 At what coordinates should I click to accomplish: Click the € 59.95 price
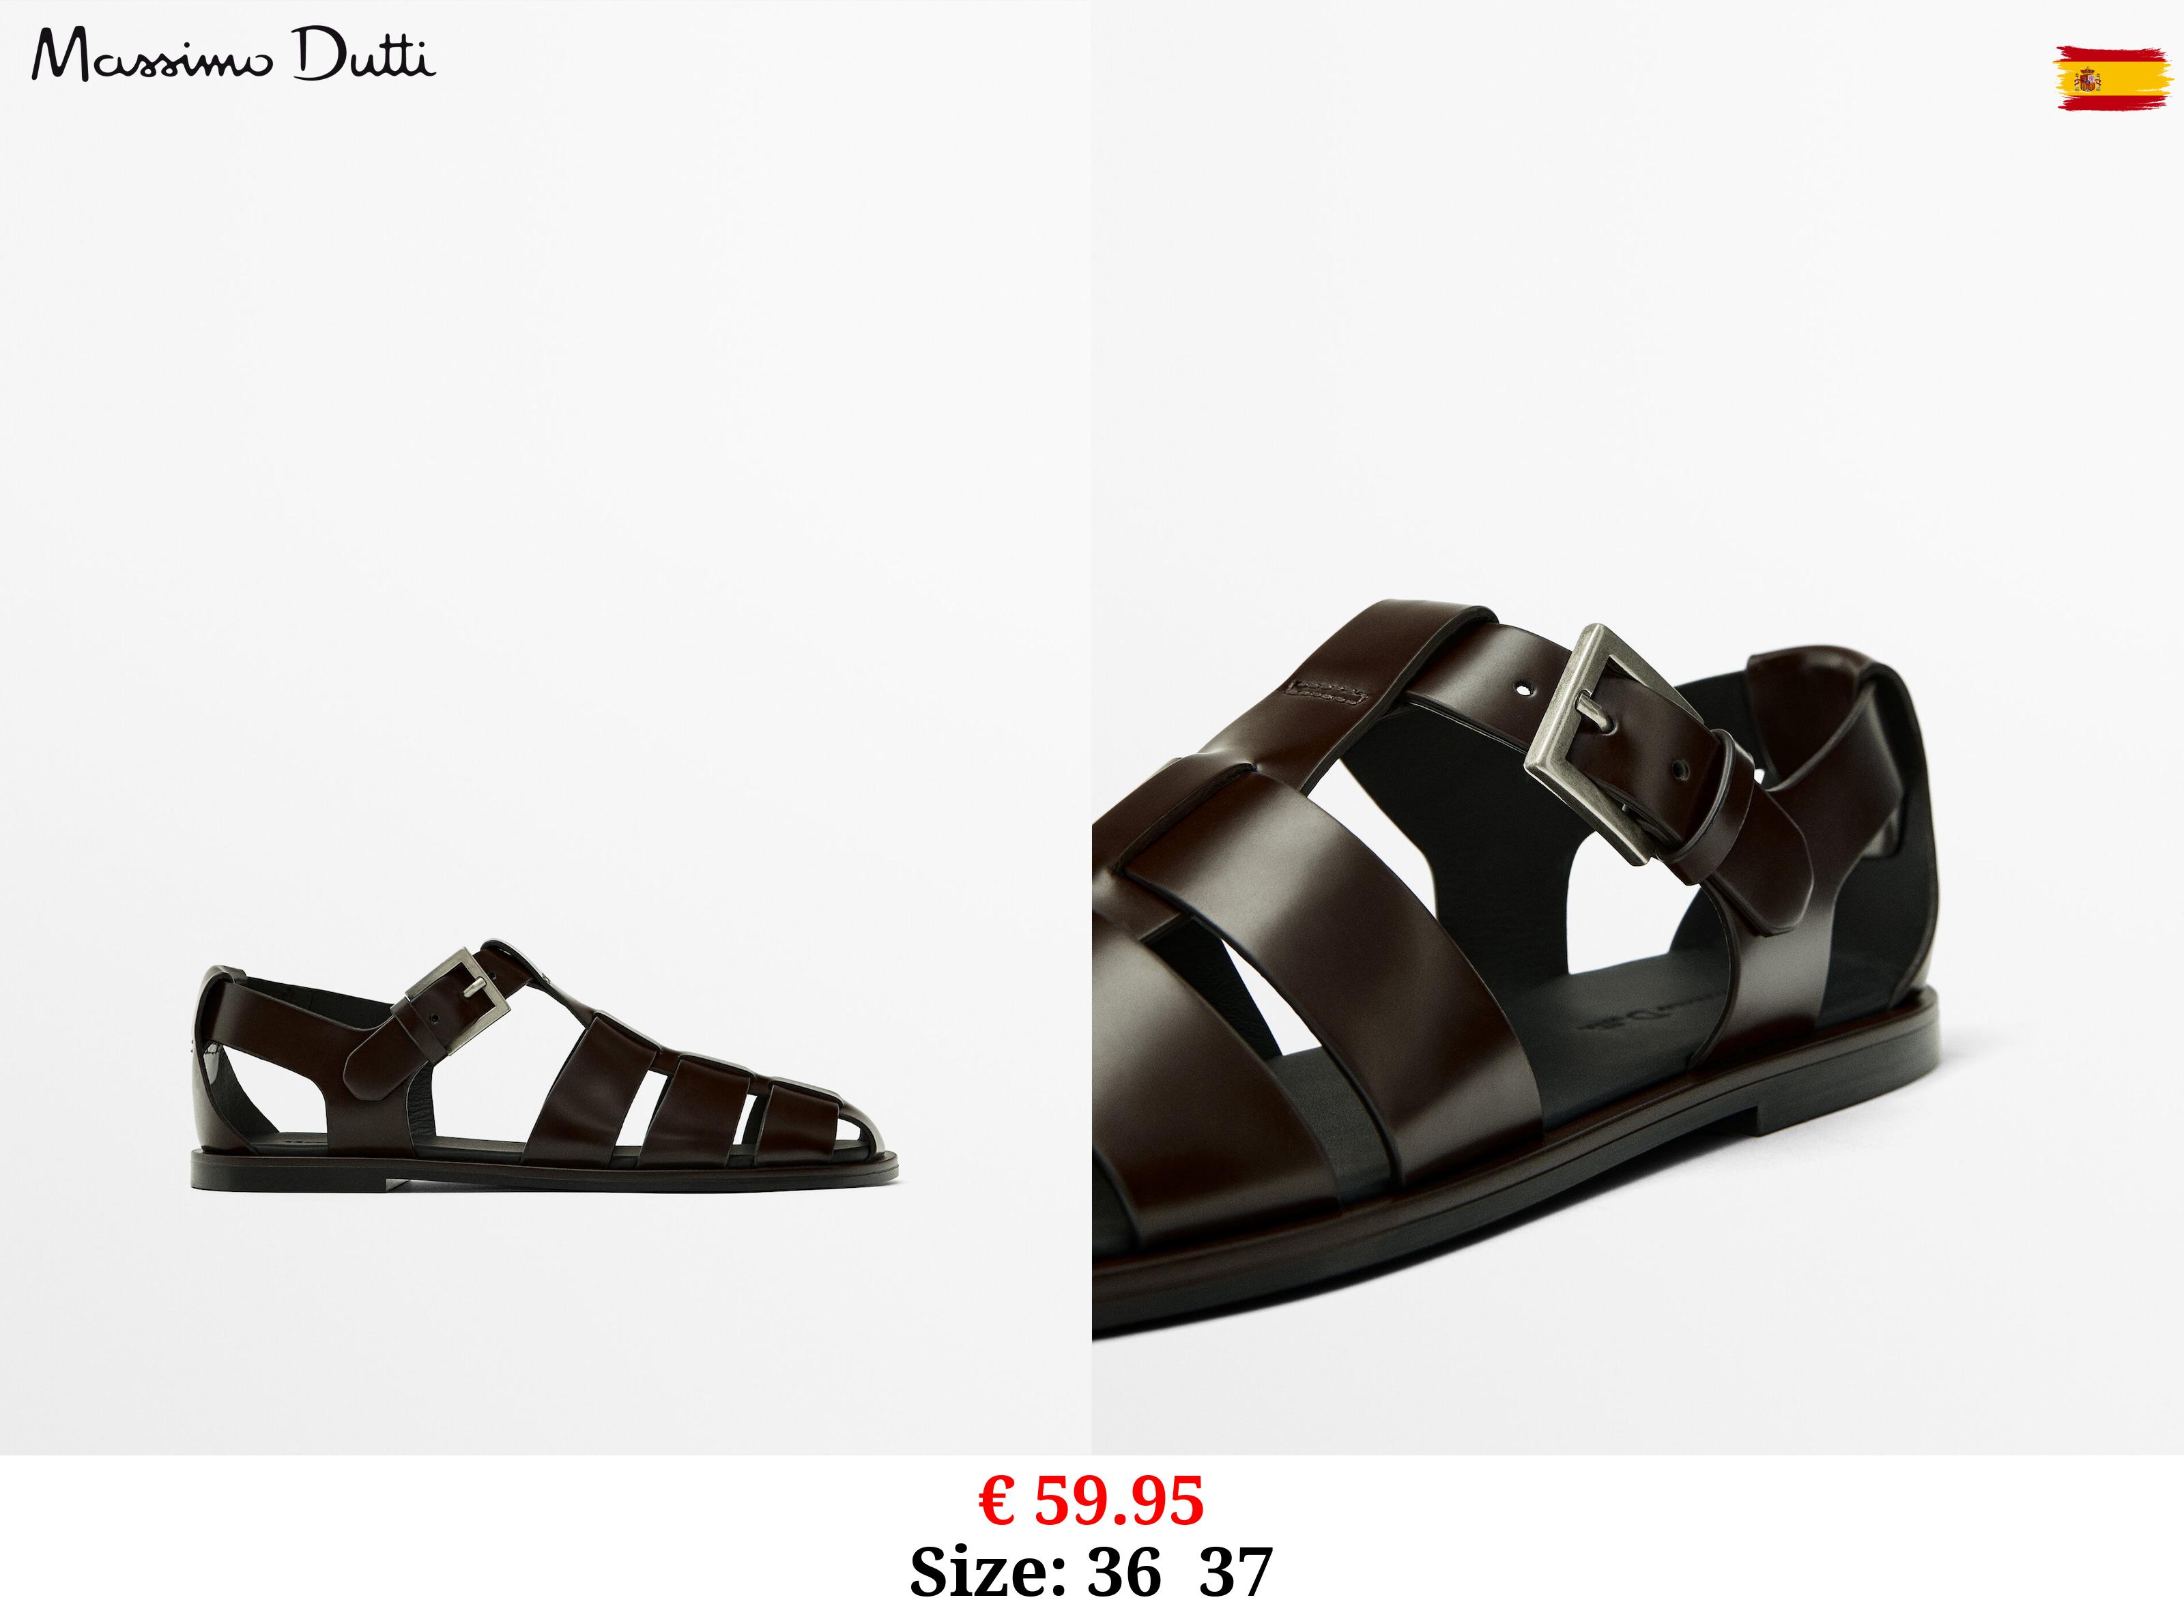coord(1092,1499)
